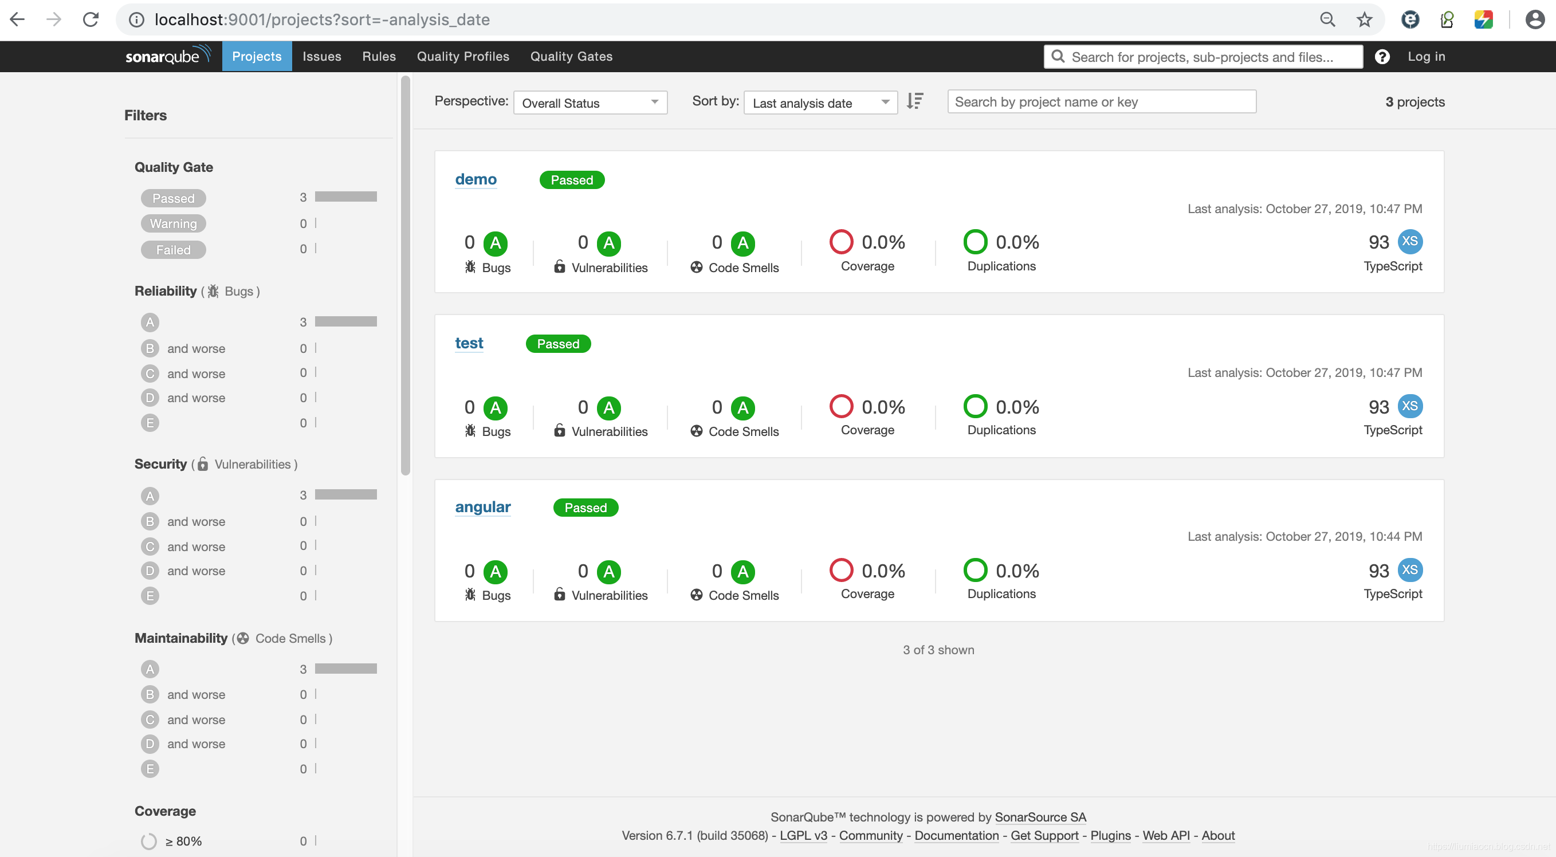The height and width of the screenshot is (857, 1556).
Task: Click the Duplications circle icon on angular
Action: tap(974, 571)
